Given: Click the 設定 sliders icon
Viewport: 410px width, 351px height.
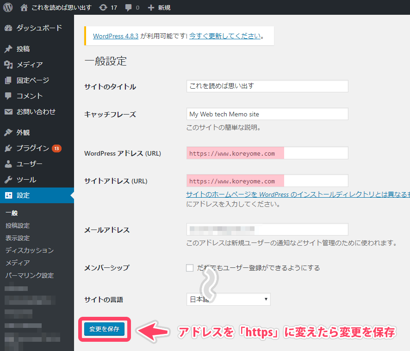Looking at the screenshot, I should click(8, 195).
